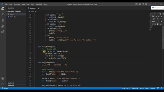Image resolution: width=164 pixels, height=92 pixels.
Task: Open the Selection menu
Action: [17, 4]
